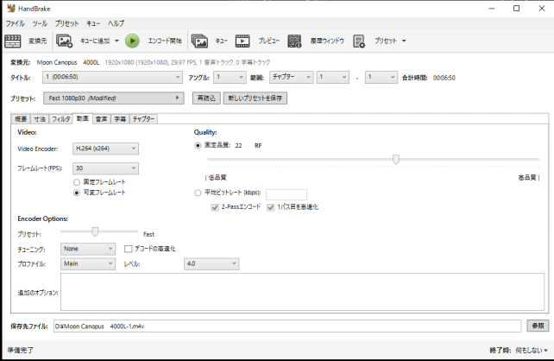This screenshot has width=554, height=361.
Task: Click the average bitrate kbps input field
Action: click(286, 194)
